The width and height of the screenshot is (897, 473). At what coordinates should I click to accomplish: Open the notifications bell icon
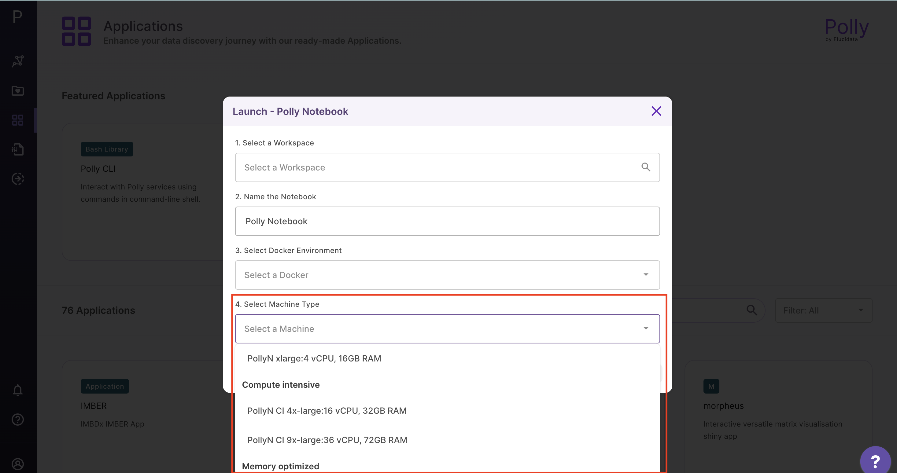click(18, 390)
